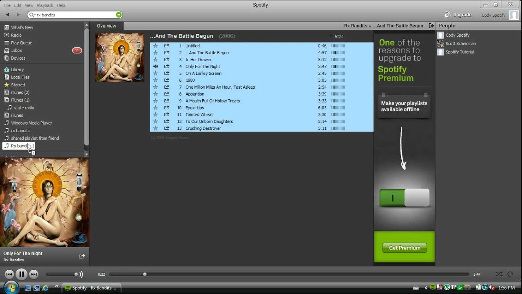Share the track A Mouth Full Of Hollow Treats

[x=166, y=101]
